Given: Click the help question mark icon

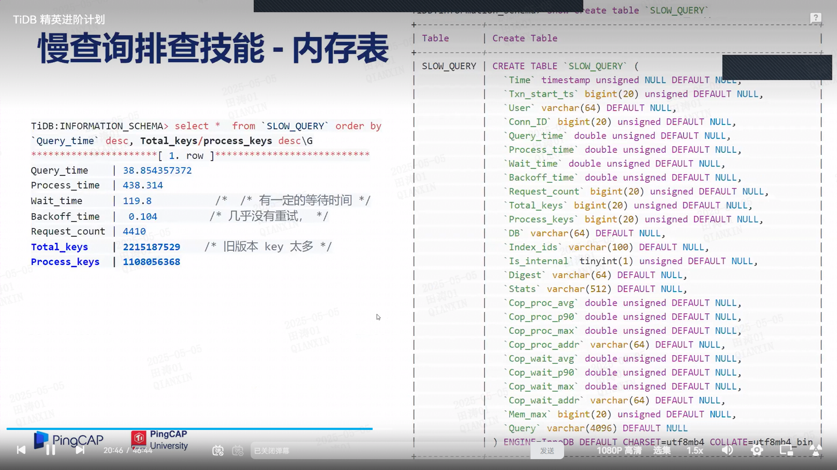Looking at the screenshot, I should [x=816, y=18].
